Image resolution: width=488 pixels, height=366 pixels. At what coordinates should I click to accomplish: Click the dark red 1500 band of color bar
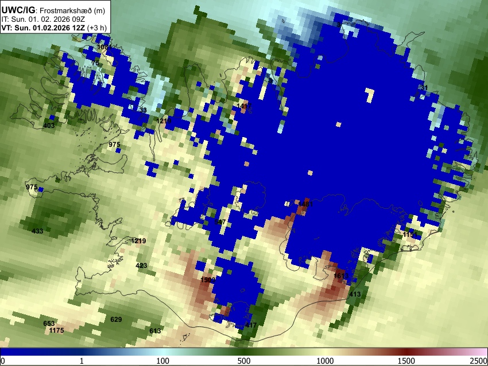406,352
